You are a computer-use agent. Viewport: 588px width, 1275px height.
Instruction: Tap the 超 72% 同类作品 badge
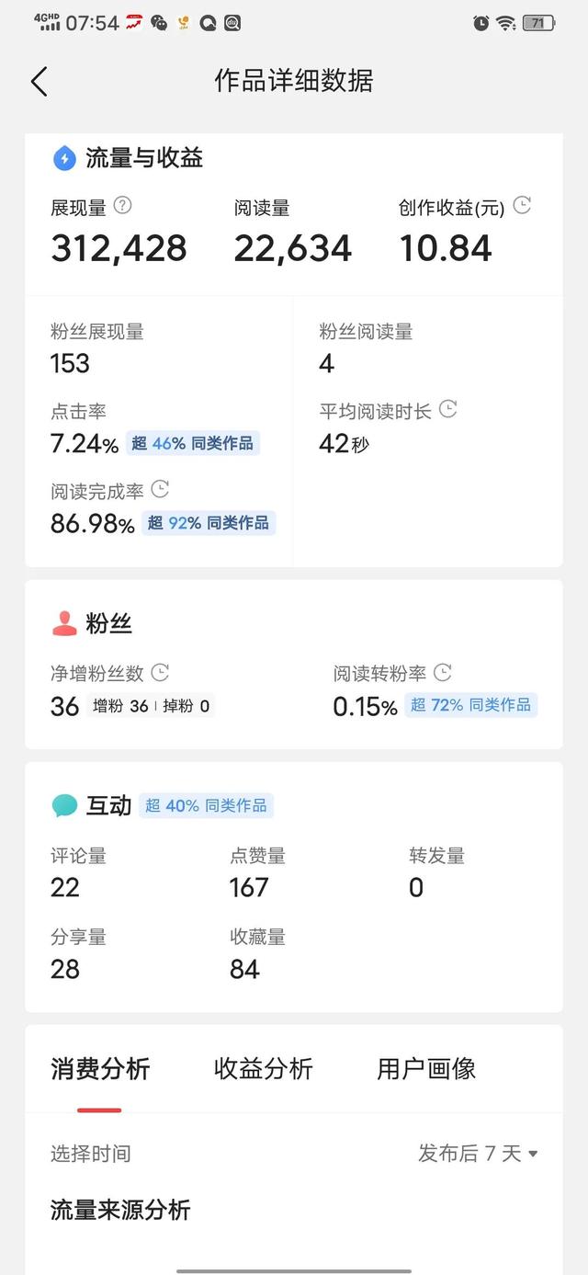tap(470, 705)
